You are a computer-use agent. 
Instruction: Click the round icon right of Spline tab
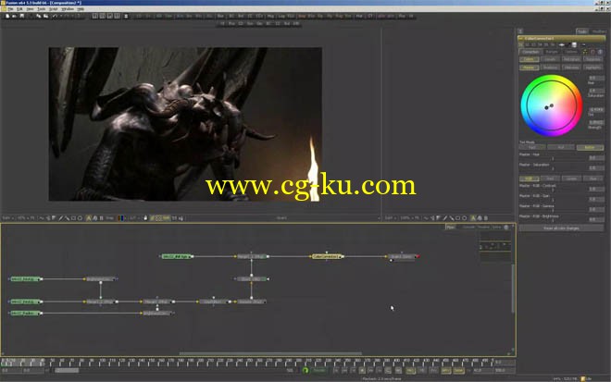[x=506, y=227]
